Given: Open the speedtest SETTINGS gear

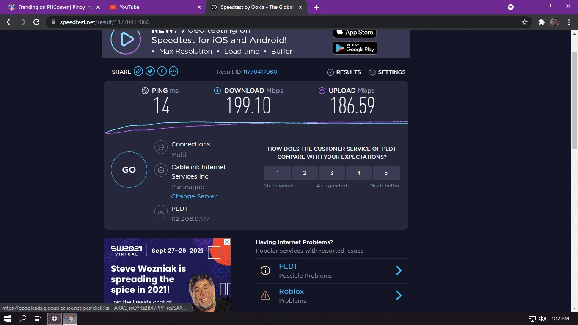Looking at the screenshot, I should (x=387, y=72).
